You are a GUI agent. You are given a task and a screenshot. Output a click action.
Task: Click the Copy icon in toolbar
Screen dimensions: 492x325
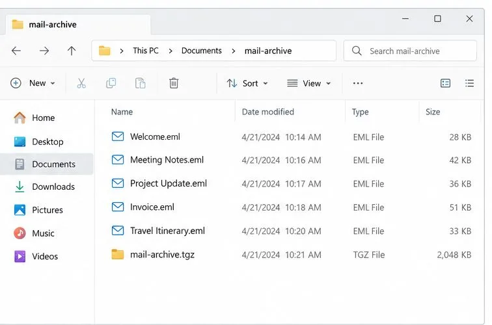coord(111,83)
